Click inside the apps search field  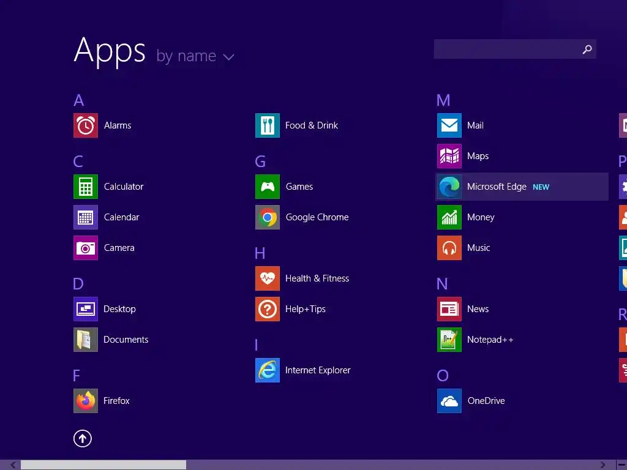coord(515,49)
